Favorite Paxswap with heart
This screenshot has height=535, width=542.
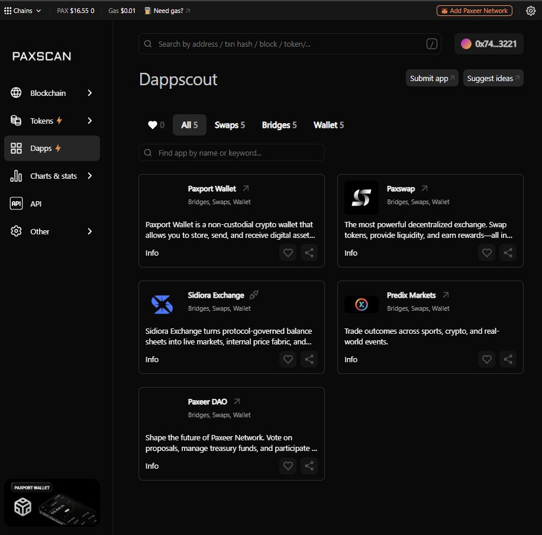pos(487,253)
